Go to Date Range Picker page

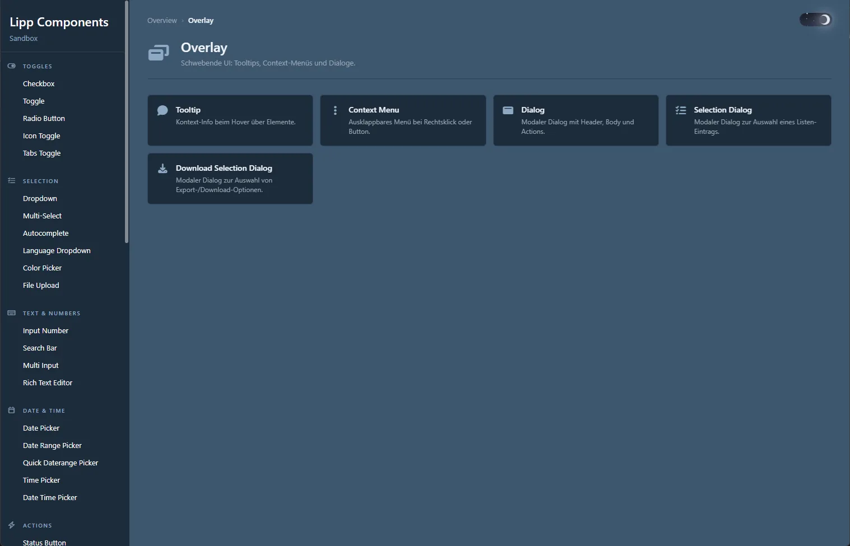point(52,445)
